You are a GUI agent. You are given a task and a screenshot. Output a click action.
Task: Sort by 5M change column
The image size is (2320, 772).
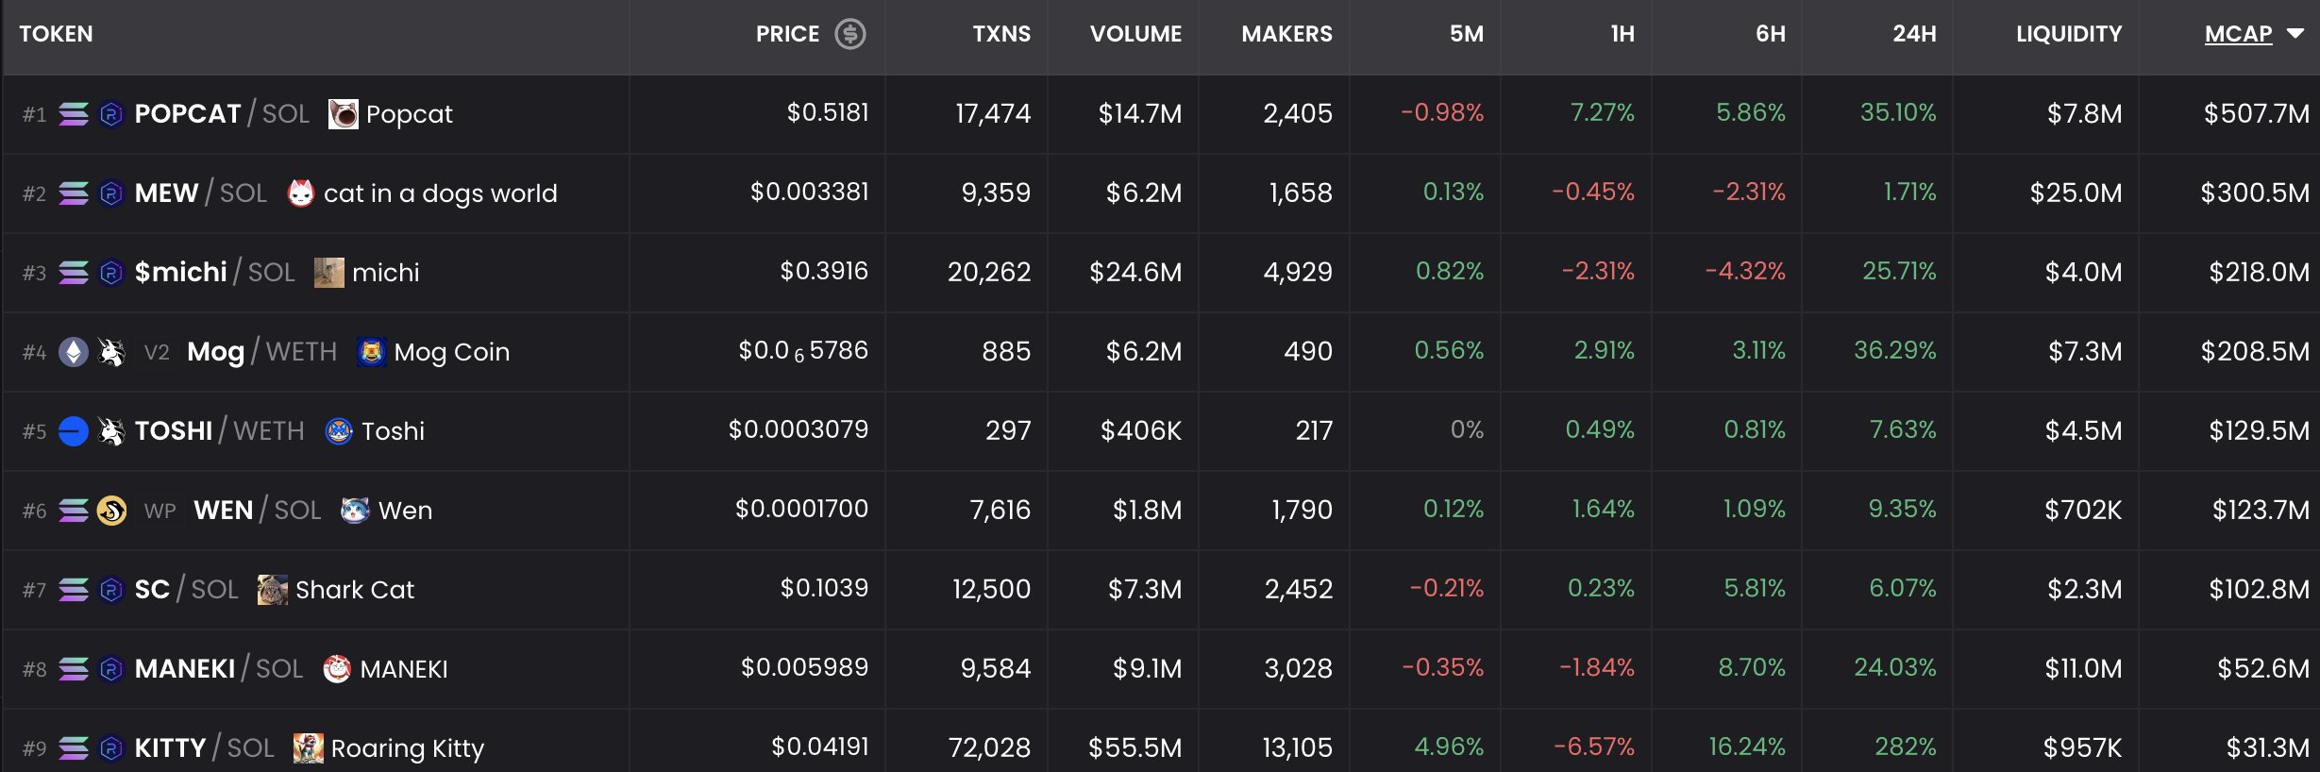1467,34
